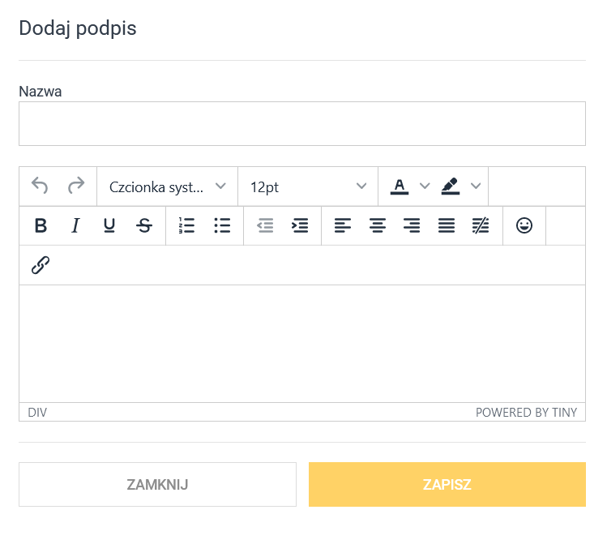Toggle italic text formatting
This screenshot has height=557, width=607.
tap(75, 226)
